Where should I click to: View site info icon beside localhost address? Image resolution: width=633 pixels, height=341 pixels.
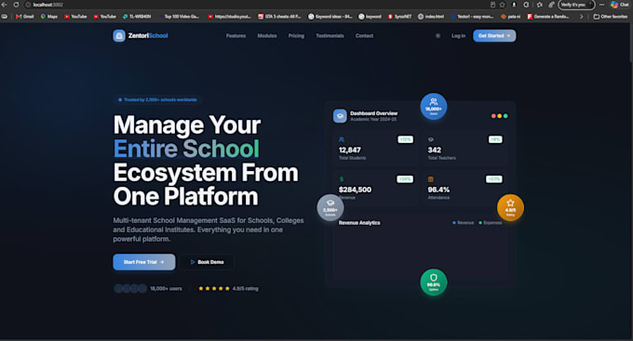tap(28, 5)
